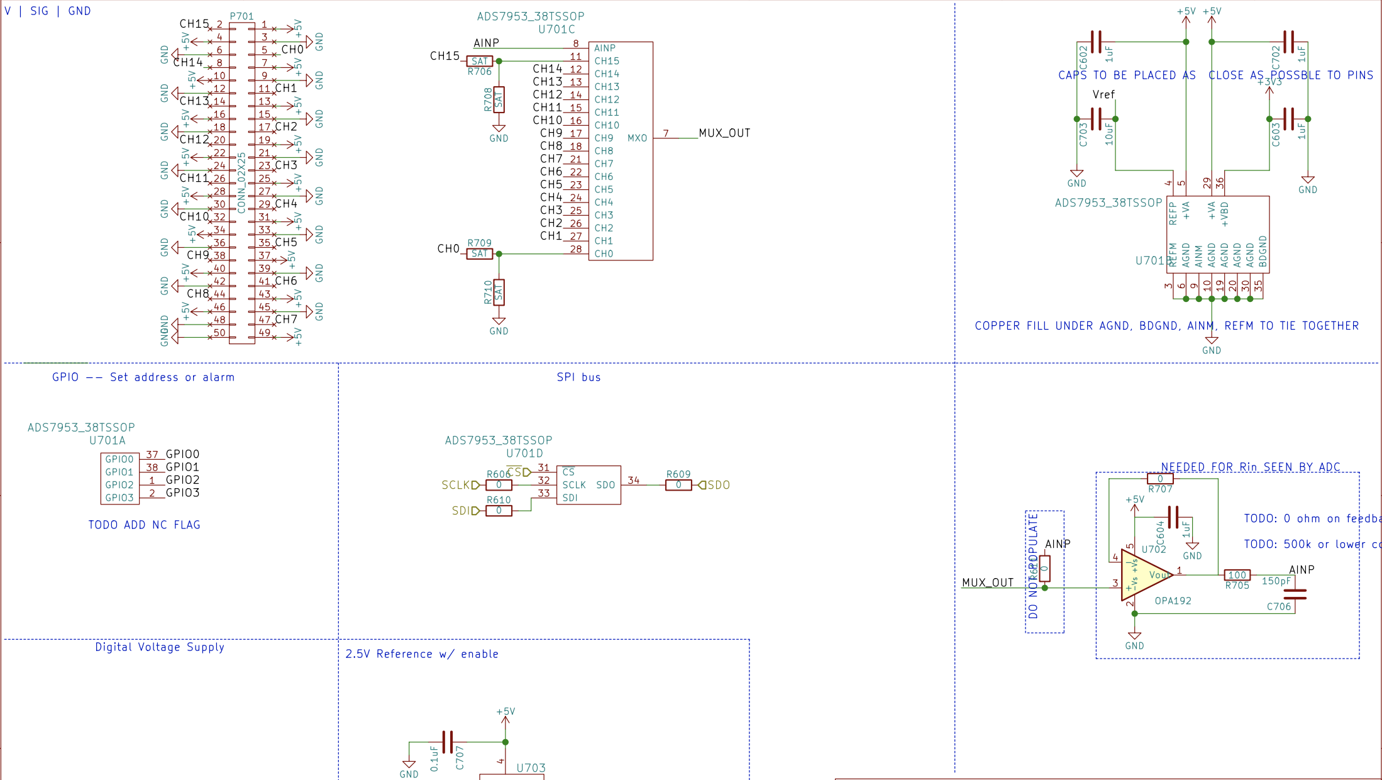Select the resistor inside DO NOT POPULATE box

[1044, 569]
